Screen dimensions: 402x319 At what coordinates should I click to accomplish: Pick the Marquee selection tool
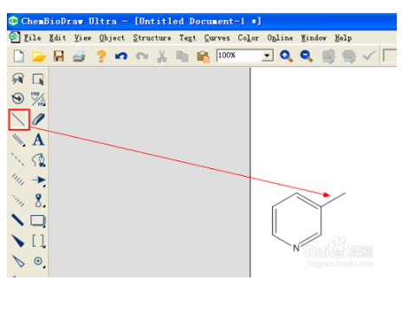[38, 79]
